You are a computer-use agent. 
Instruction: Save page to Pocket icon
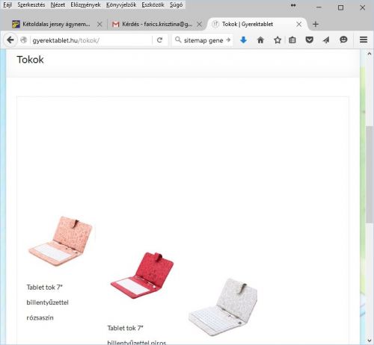(x=310, y=40)
